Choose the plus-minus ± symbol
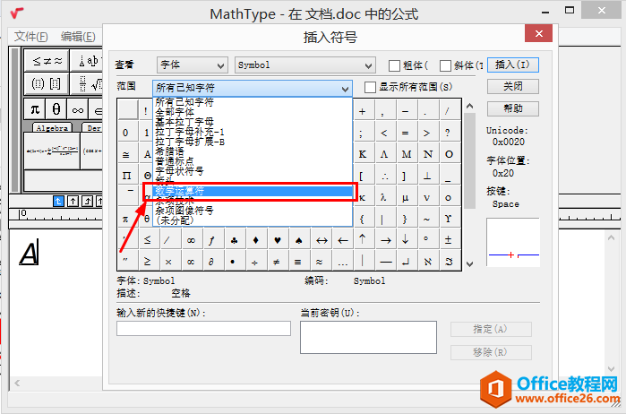The height and width of the screenshot is (414, 626). 449,240
